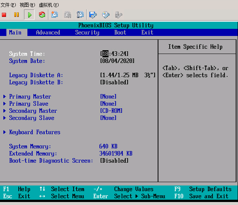Click Legacy Diskette A value 1.44/1.25 MB
This screenshot has width=238, height=205.
pyautogui.click(x=128, y=75)
